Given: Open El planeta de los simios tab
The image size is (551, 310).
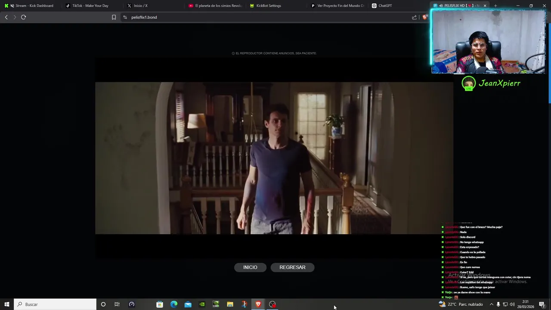Looking at the screenshot, I should tap(215, 6).
